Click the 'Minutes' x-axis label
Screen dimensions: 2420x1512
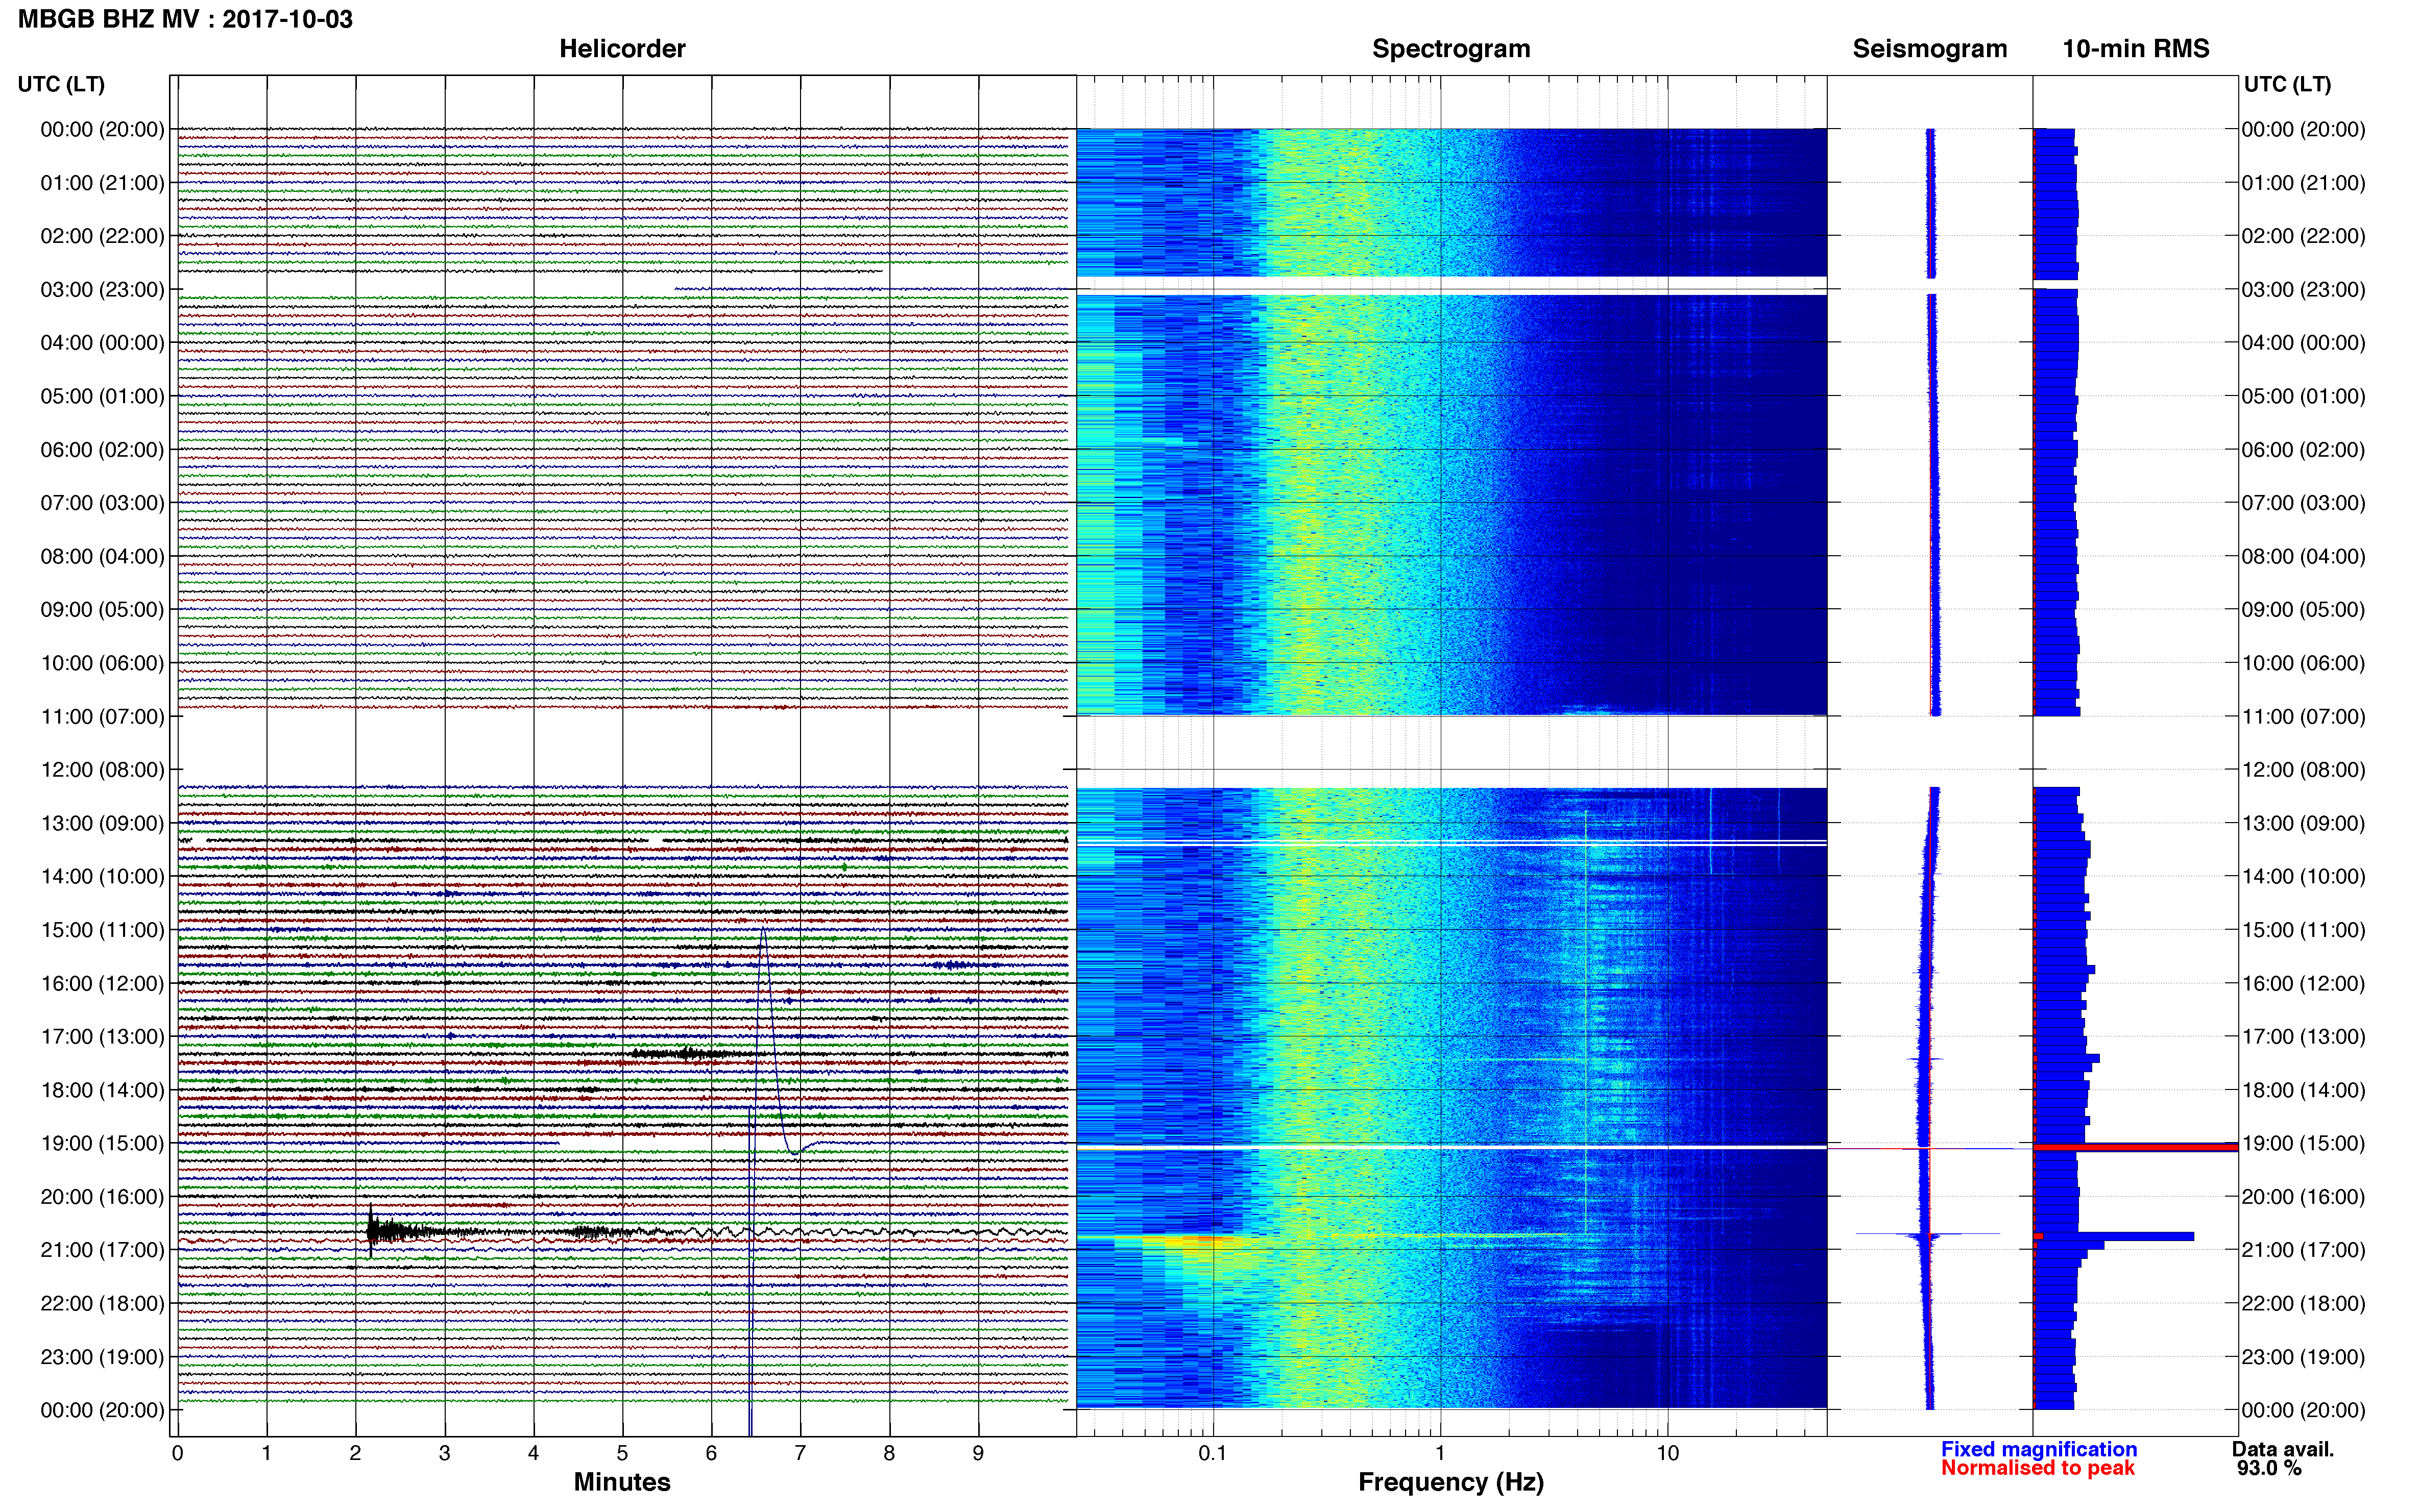622,1482
